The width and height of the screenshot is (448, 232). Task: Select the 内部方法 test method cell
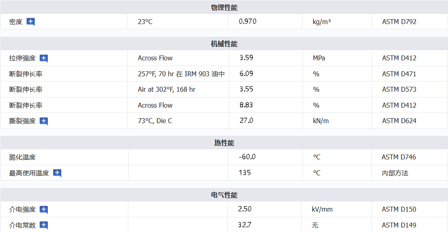[x=395, y=173]
